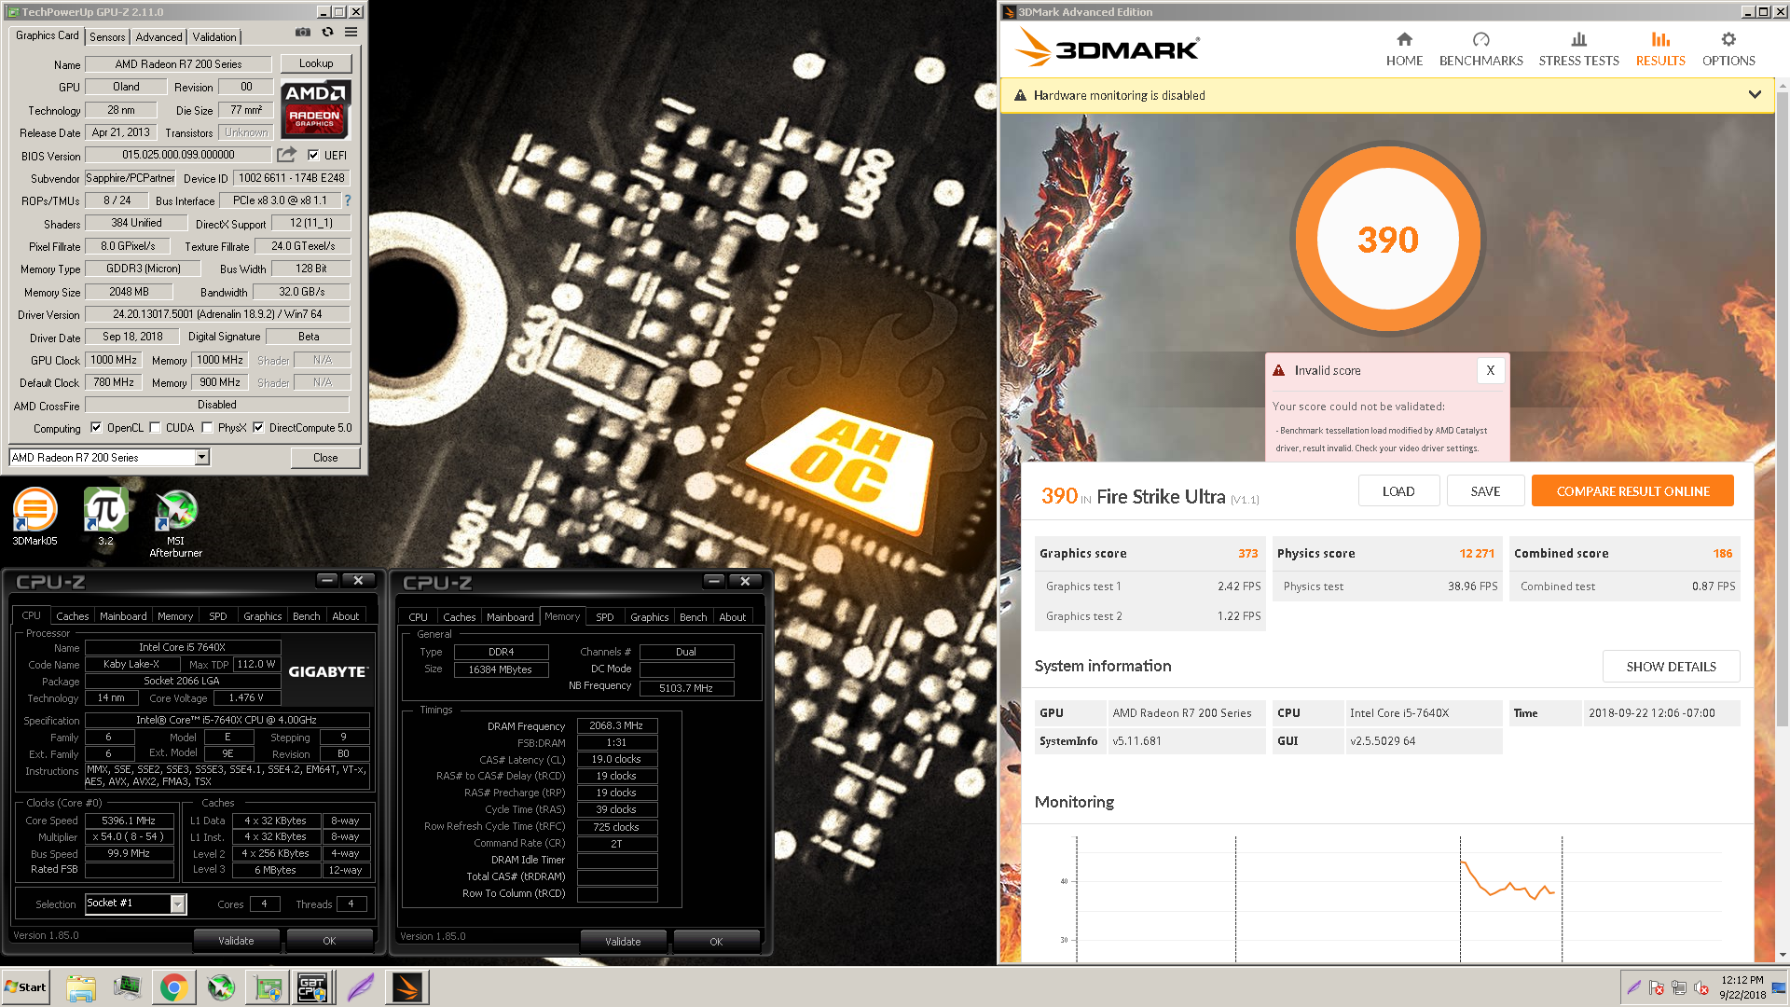1790x1007 pixels.
Task: Click the Graphics score value 373
Action: click(1247, 554)
